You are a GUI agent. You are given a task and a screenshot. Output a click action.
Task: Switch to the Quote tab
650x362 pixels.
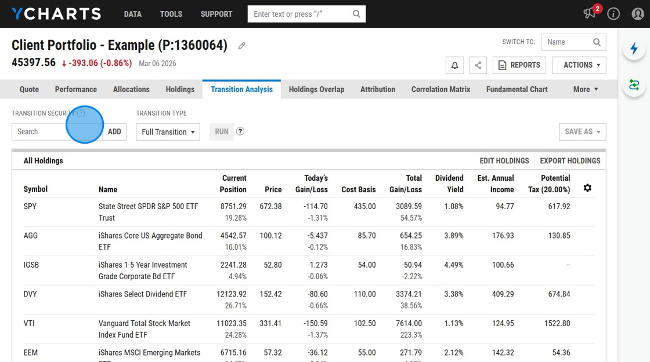(29, 89)
